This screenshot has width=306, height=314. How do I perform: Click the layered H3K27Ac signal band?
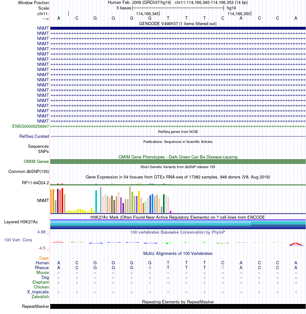point(178,224)
